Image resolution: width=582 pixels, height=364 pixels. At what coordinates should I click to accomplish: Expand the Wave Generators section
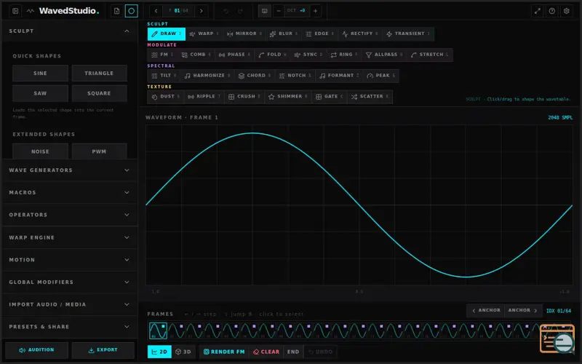click(70, 170)
